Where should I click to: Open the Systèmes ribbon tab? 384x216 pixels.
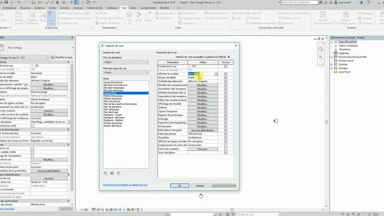[x=40, y=8]
